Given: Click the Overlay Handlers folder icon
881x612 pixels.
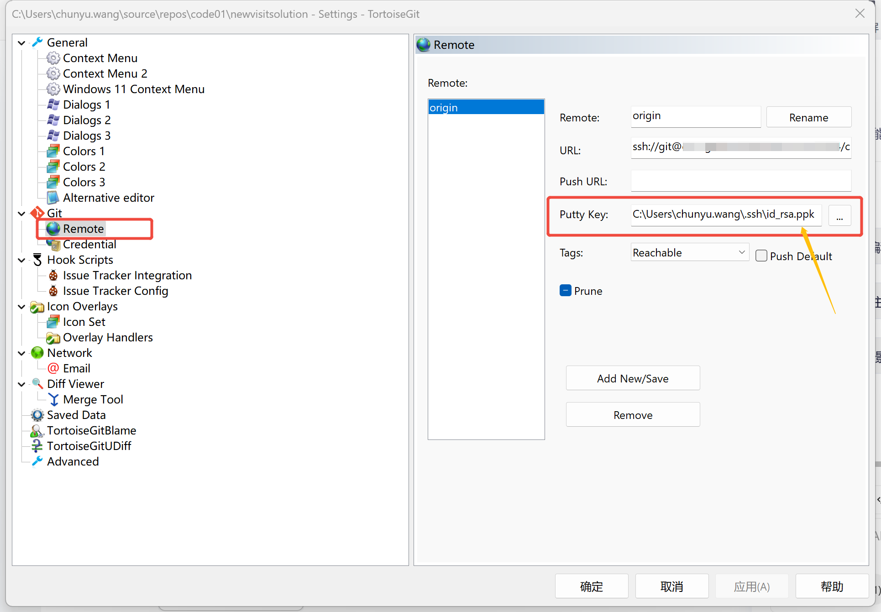Looking at the screenshot, I should 53,338.
